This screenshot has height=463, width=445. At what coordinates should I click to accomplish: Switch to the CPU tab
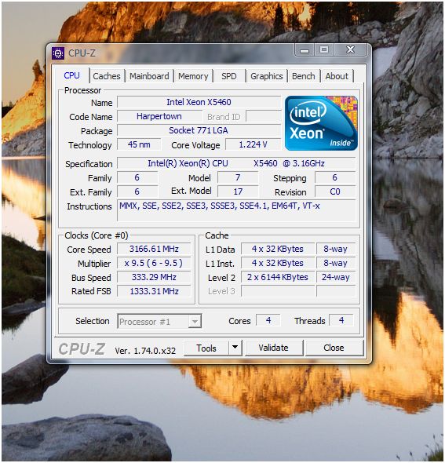71,75
